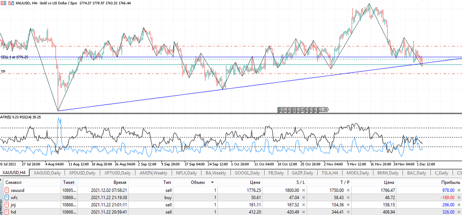This screenshot has width=462, height=215.
Task: Open the MOEX,Daily chart tab
Action: click(358, 173)
